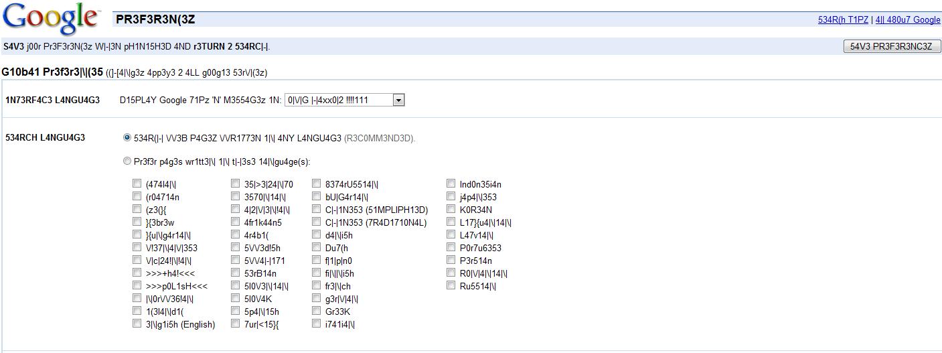Click the 534RCH L4NGU4G3 label

(x=45, y=138)
